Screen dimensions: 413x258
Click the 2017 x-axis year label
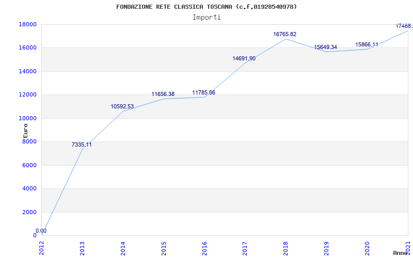(x=245, y=248)
